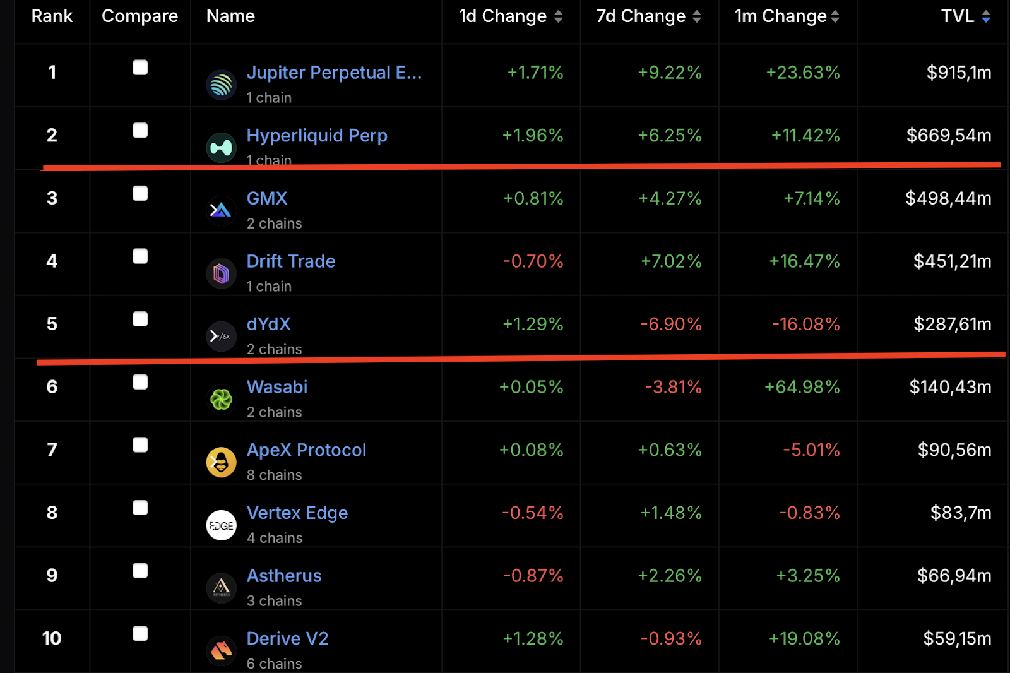Click the Wasabi green logo icon
Screen dimensions: 1010x673
222,399
